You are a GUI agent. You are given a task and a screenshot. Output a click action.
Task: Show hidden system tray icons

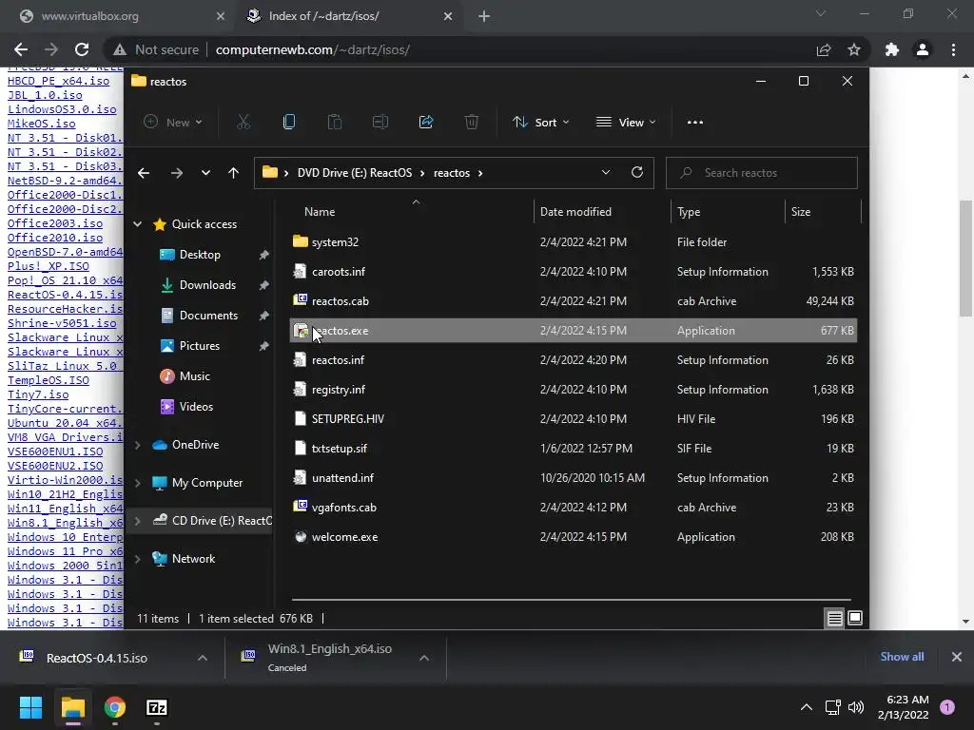807,707
